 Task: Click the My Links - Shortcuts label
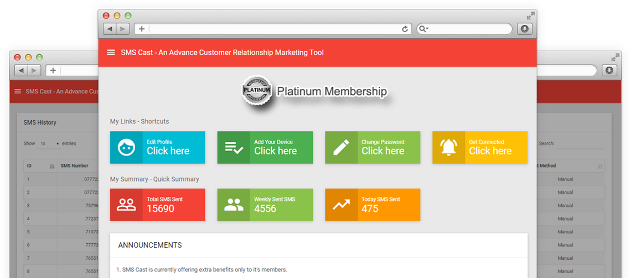click(139, 121)
